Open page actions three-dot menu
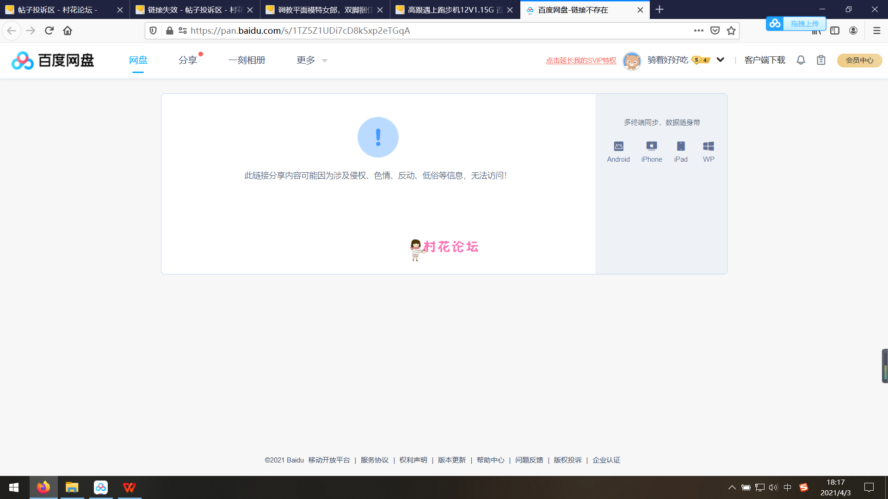Image resolution: width=888 pixels, height=499 pixels. point(698,30)
